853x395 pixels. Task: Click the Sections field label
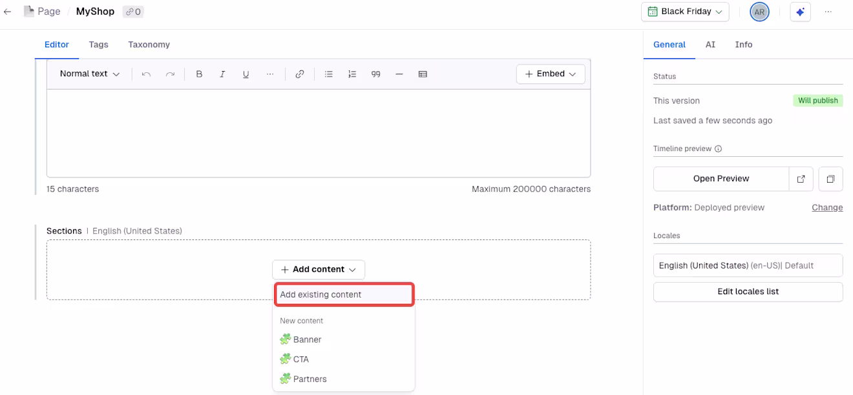pyautogui.click(x=64, y=231)
